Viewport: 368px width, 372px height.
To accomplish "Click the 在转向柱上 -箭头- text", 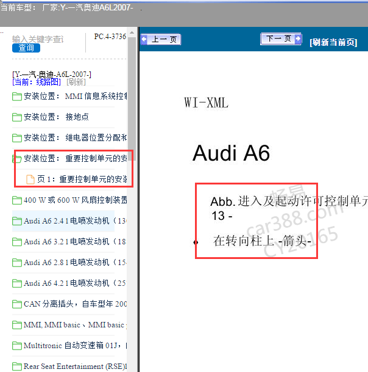I will pos(262,241).
